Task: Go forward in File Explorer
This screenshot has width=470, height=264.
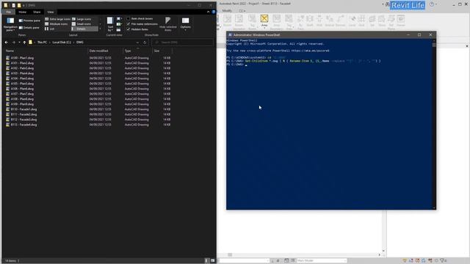Action: pyautogui.click(x=13, y=43)
